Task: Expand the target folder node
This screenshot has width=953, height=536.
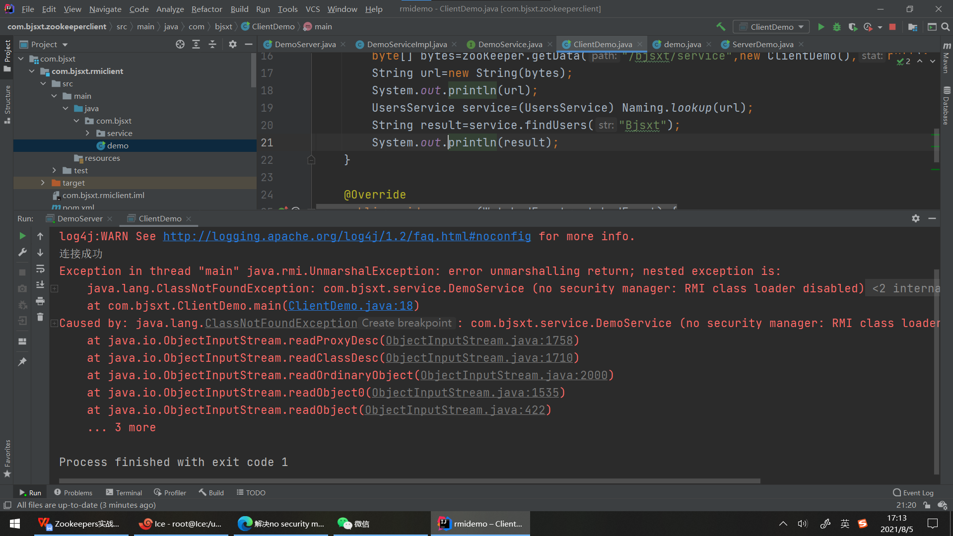Action: [x=43, y=183]
